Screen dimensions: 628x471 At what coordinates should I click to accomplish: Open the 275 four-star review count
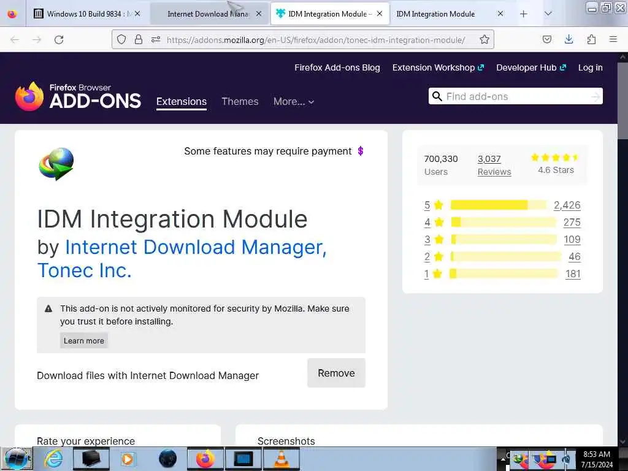pos(572,222)
